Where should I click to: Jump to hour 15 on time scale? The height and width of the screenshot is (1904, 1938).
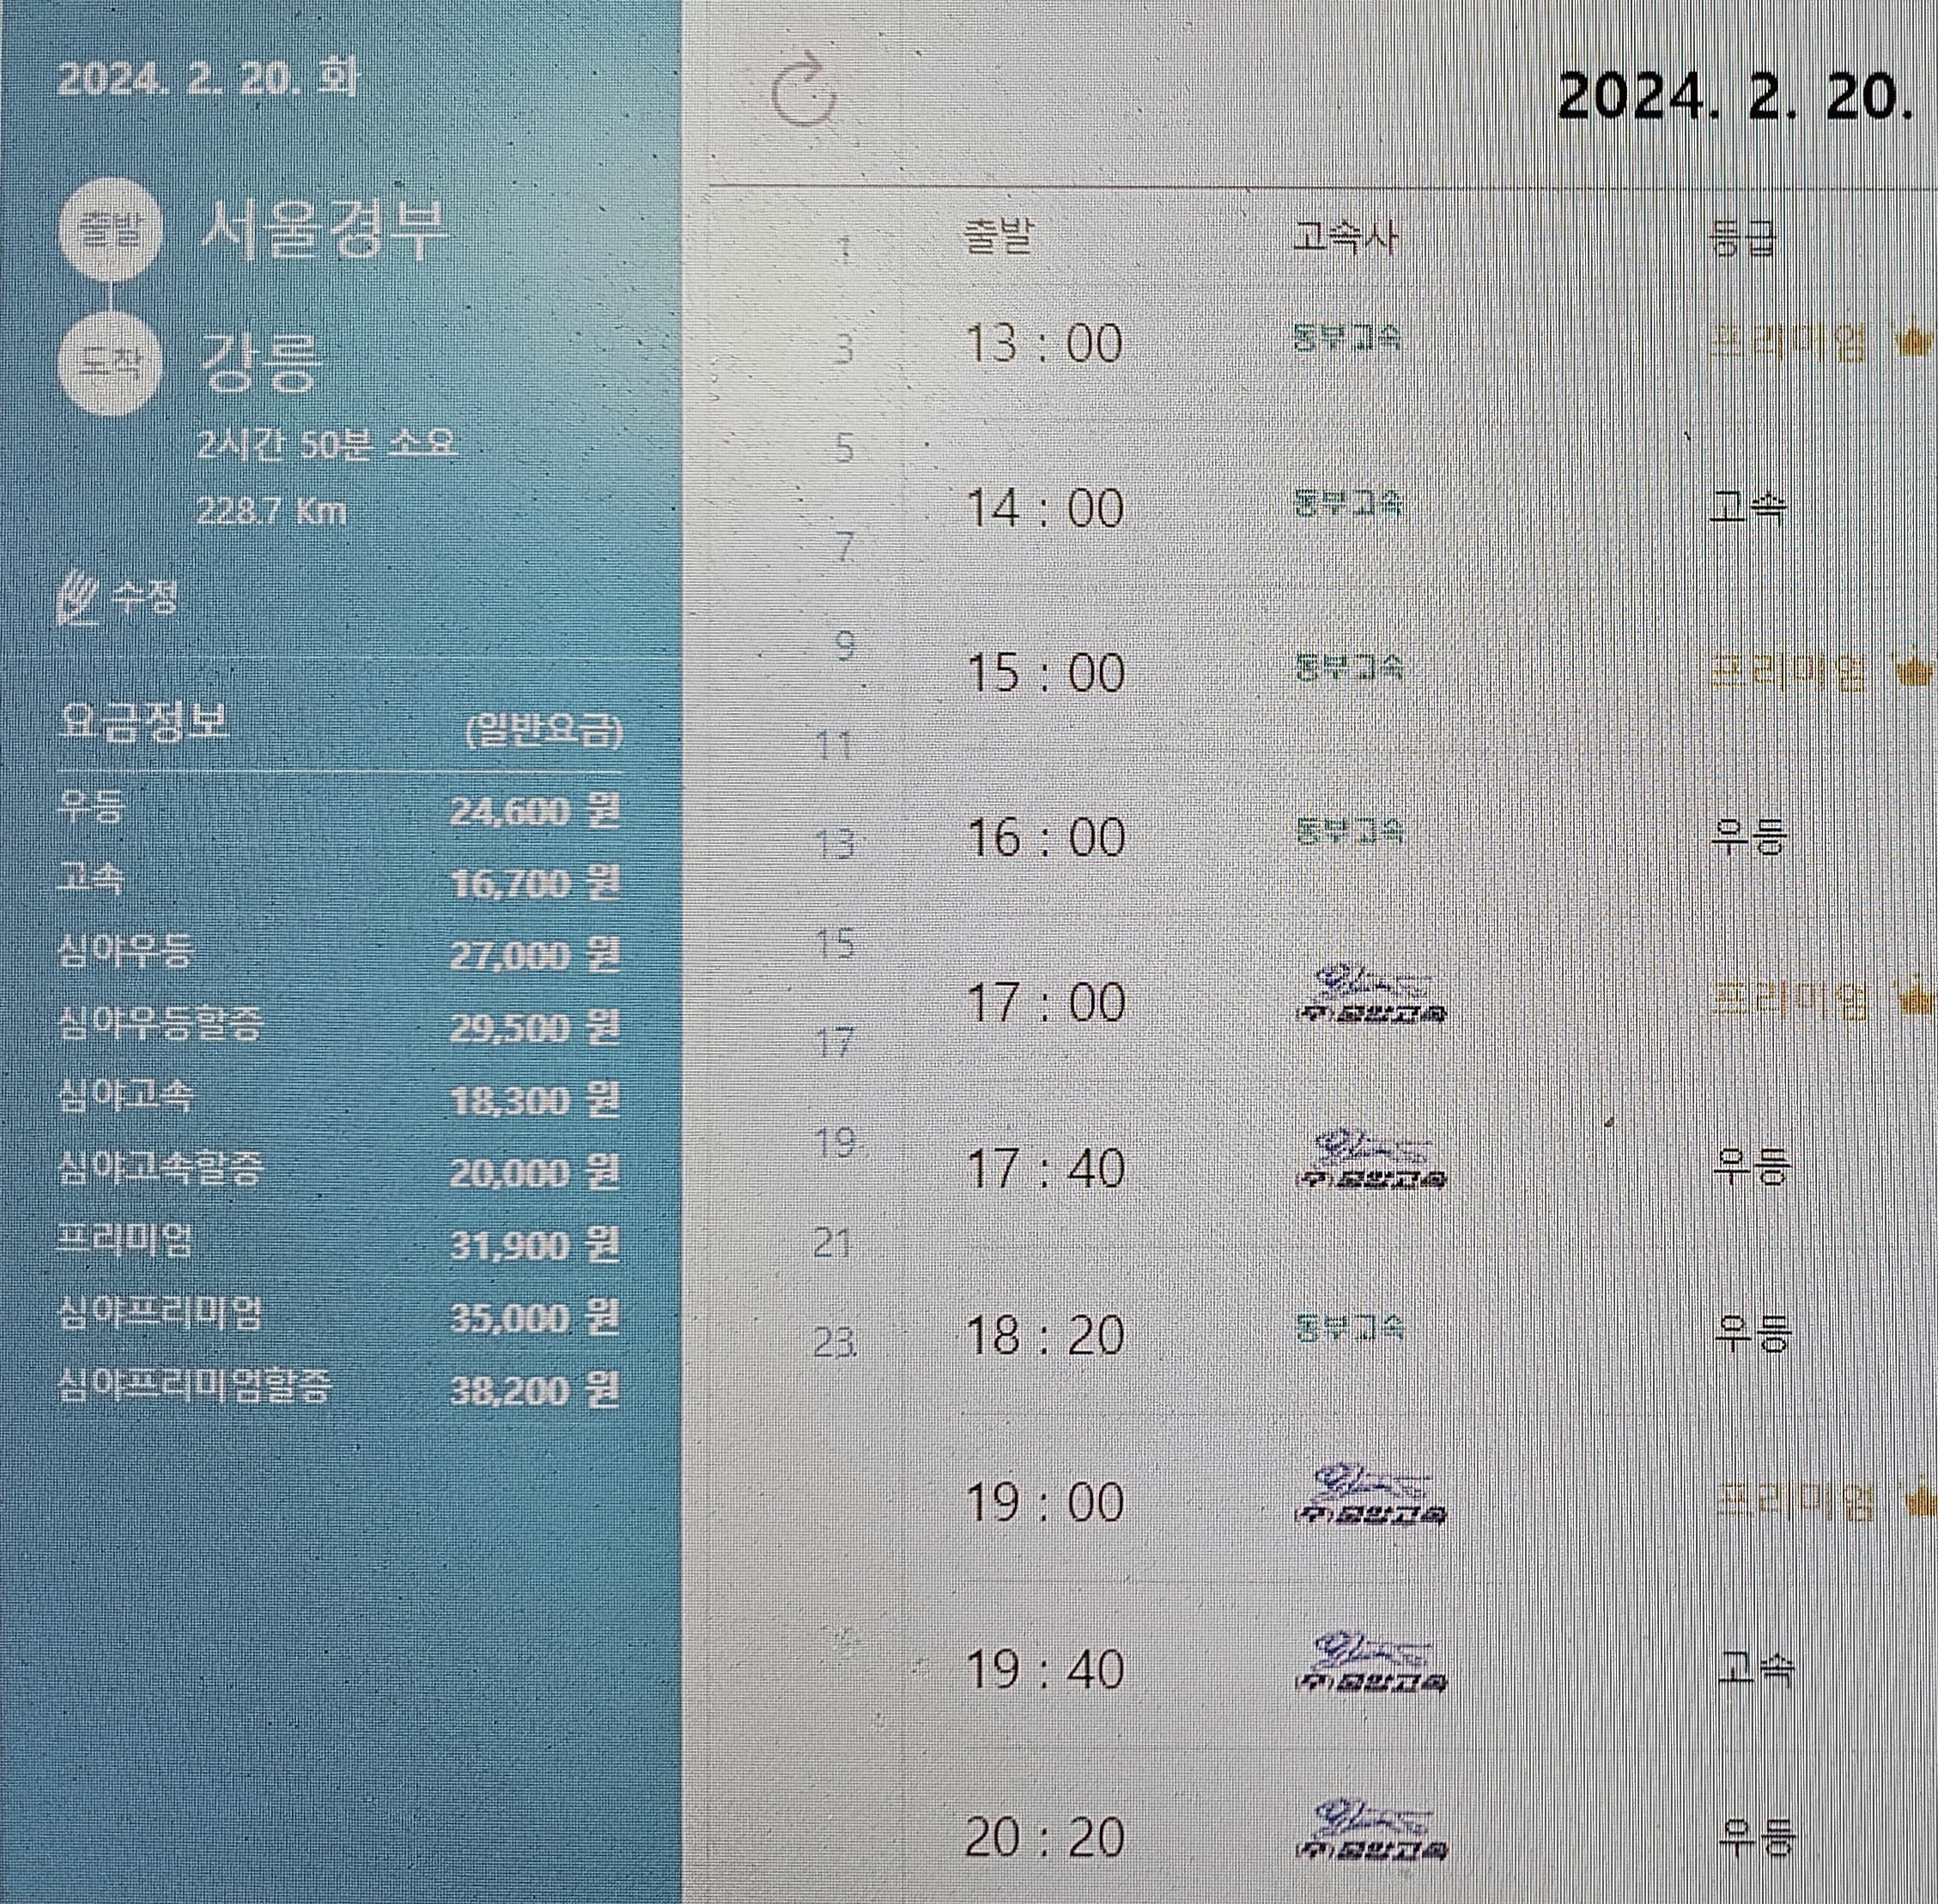click(x=836, y=944)
